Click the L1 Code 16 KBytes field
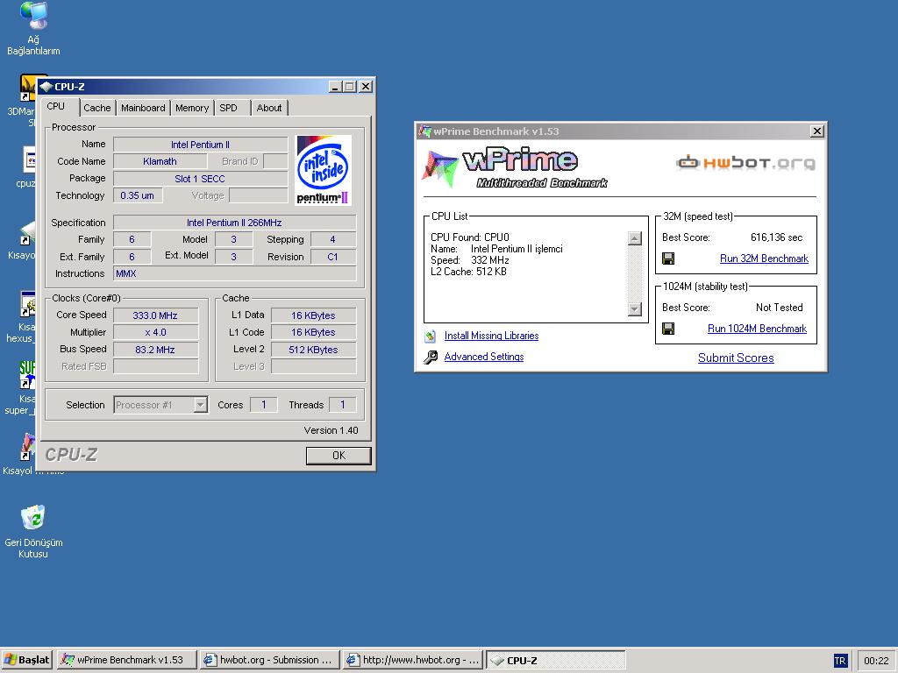The width and height of the screenshot is (898, 673). tap(313, 332)
